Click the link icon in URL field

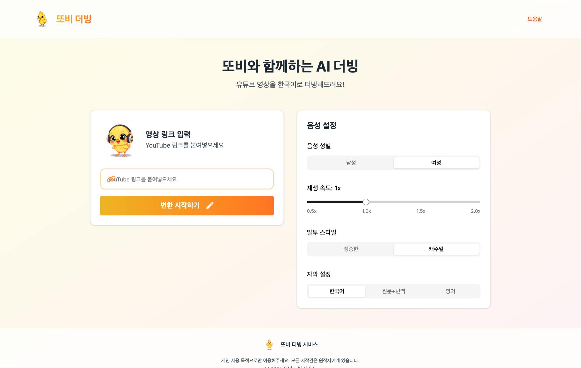point(111,179)
